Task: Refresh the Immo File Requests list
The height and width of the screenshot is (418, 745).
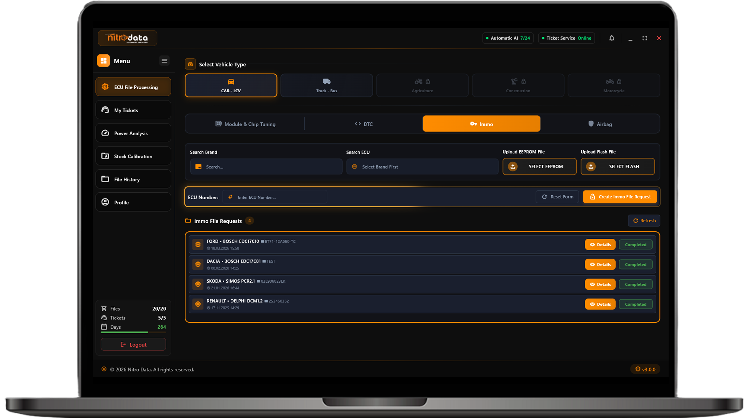Action: (x=644, y=221)
